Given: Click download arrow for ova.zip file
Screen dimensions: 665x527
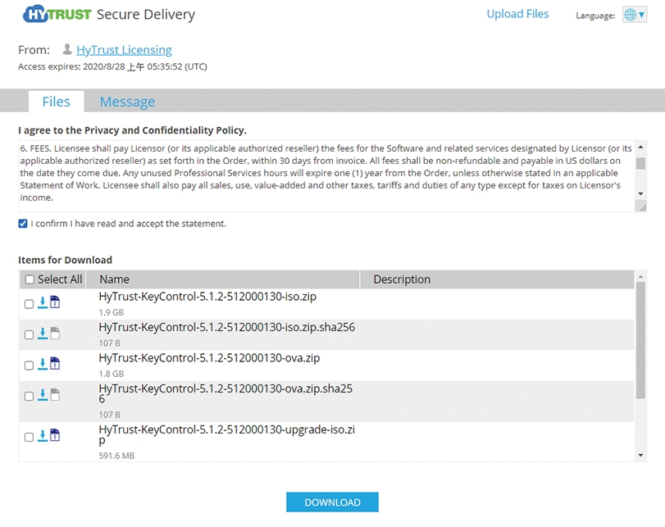Looking at the screenshot, I should pyautogui.click(x=43, y=364).
